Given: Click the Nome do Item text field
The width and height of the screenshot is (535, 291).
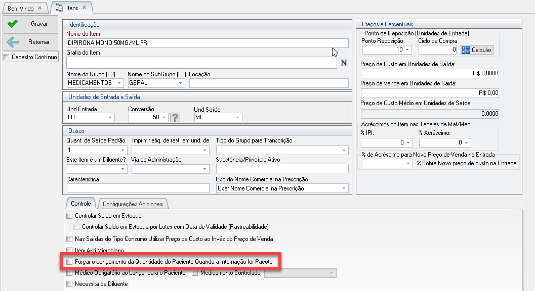Looking at the screenshot, I should (208, 43).
